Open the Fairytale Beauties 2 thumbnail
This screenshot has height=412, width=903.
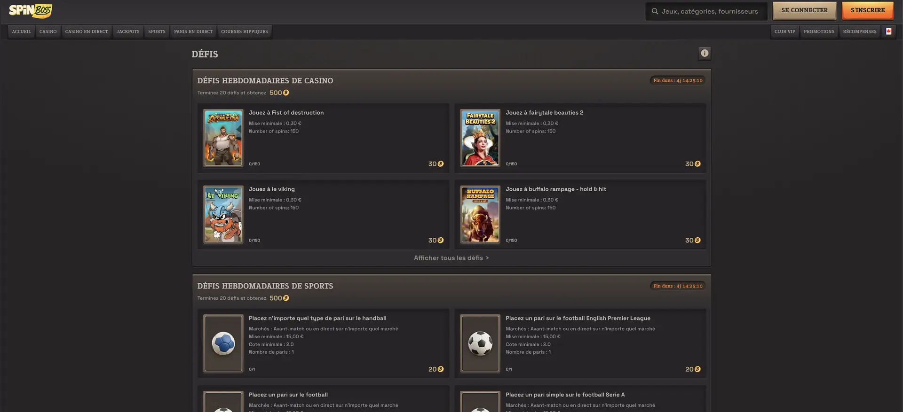point(480,138)
